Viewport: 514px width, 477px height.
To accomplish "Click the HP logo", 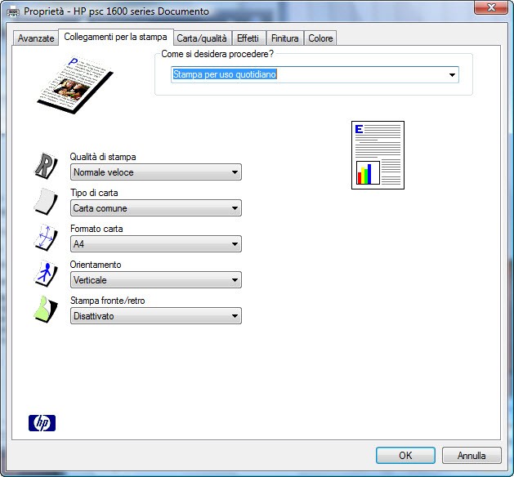I will coord(42,422).
